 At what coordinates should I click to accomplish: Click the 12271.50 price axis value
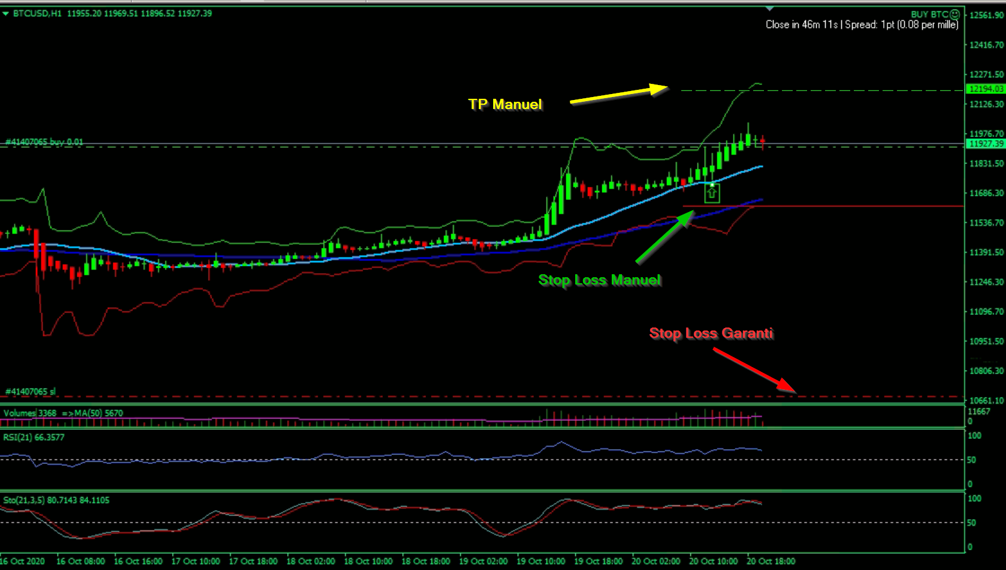986,74
